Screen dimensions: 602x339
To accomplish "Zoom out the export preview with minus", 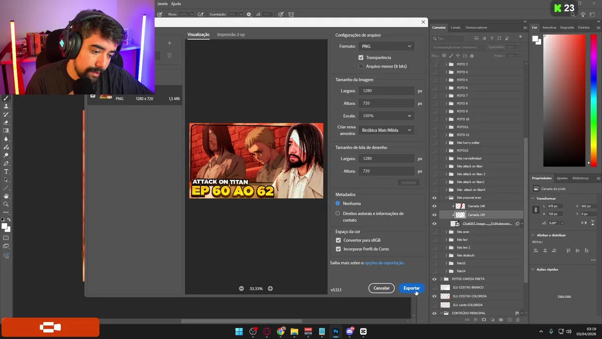I will [x=241, y=288].
